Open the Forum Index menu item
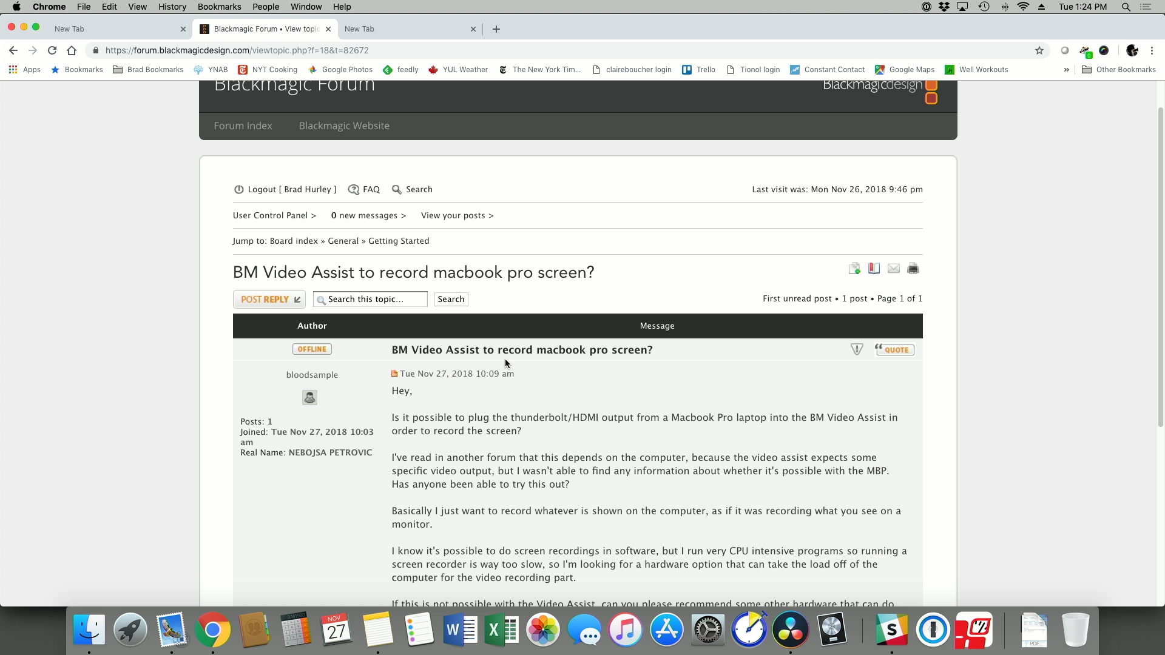Screen dimensions: 1165x655 point(243,125)
